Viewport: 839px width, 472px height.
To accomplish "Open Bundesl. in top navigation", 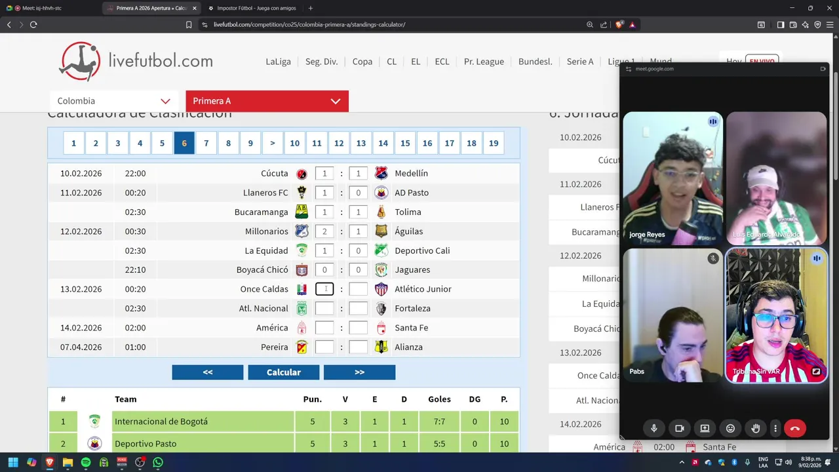I will click(536, 62).
